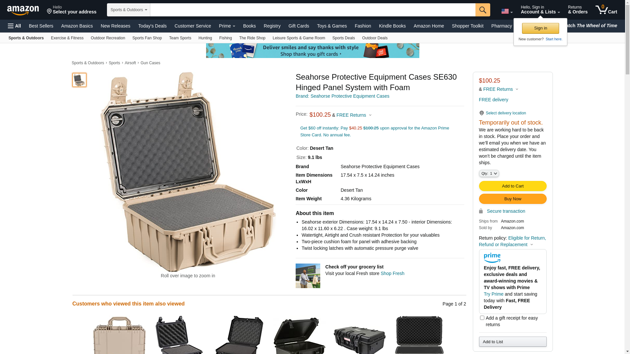
Task: Click the US flag language selector
Action: tap(507, 11)
